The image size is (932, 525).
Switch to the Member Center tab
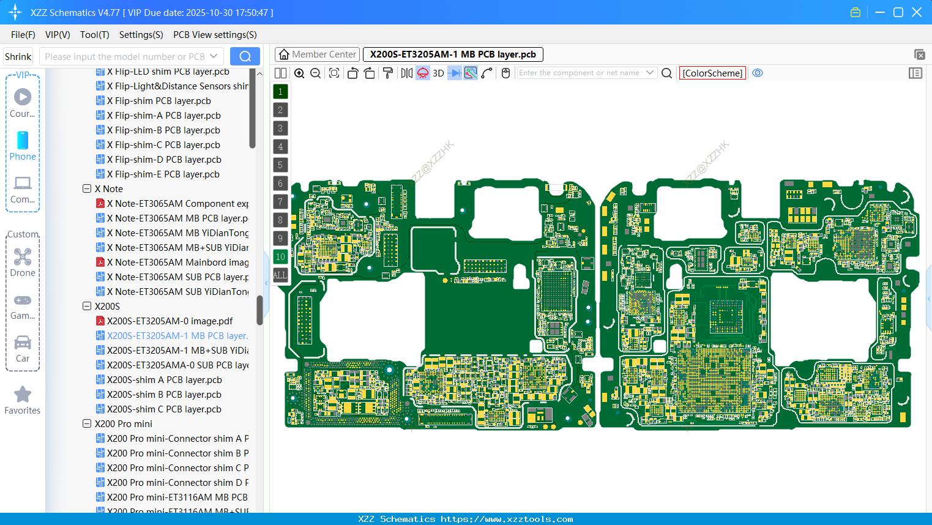coord(317,54)
